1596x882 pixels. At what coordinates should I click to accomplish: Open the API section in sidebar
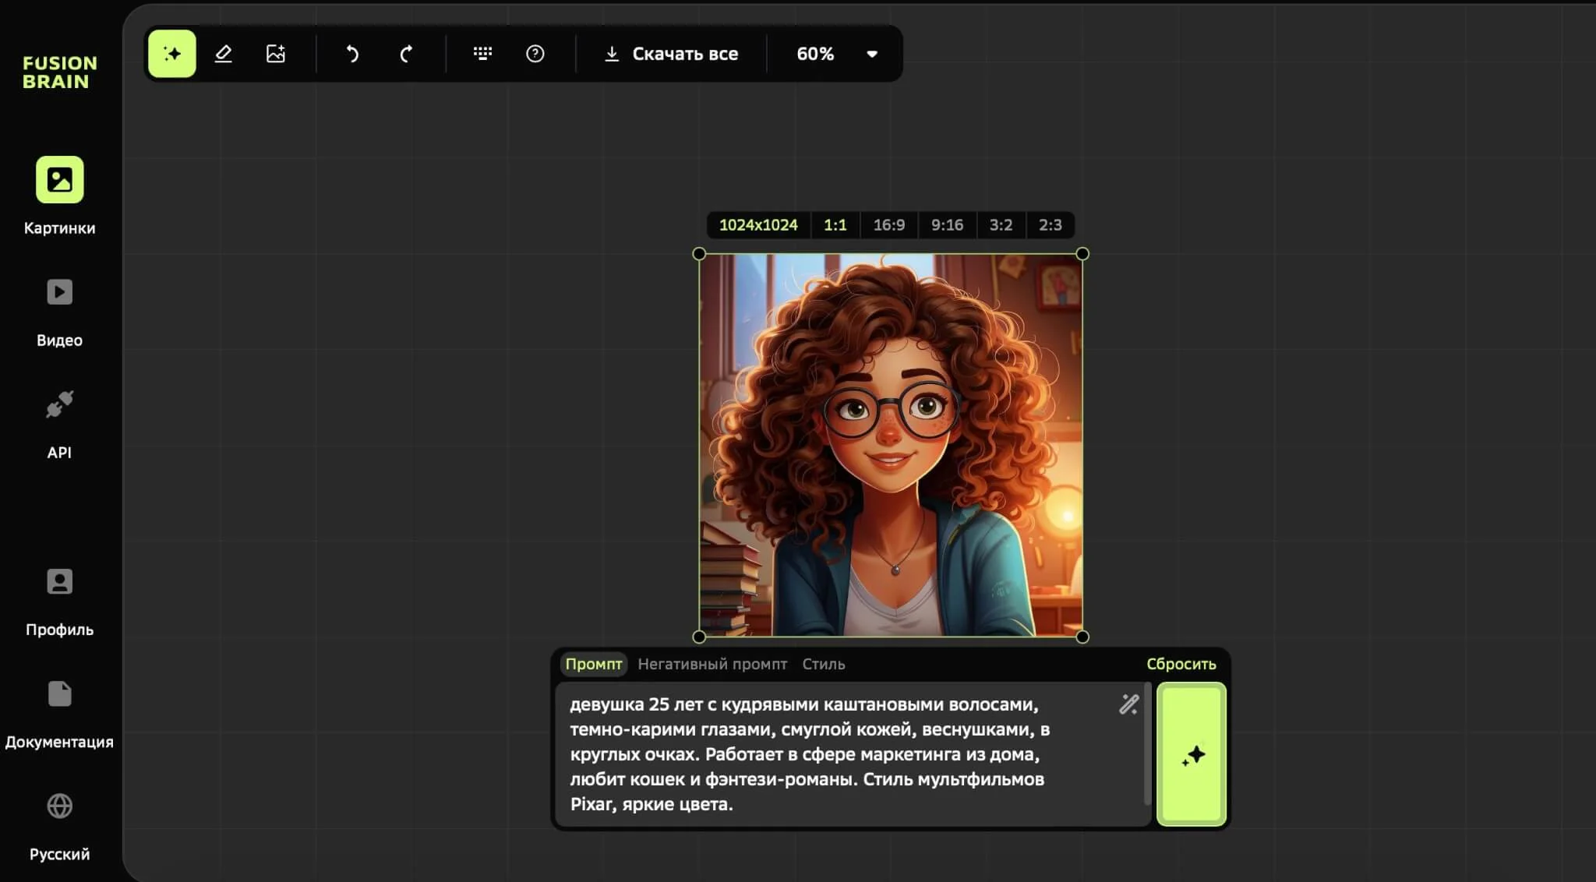[59, 425]
